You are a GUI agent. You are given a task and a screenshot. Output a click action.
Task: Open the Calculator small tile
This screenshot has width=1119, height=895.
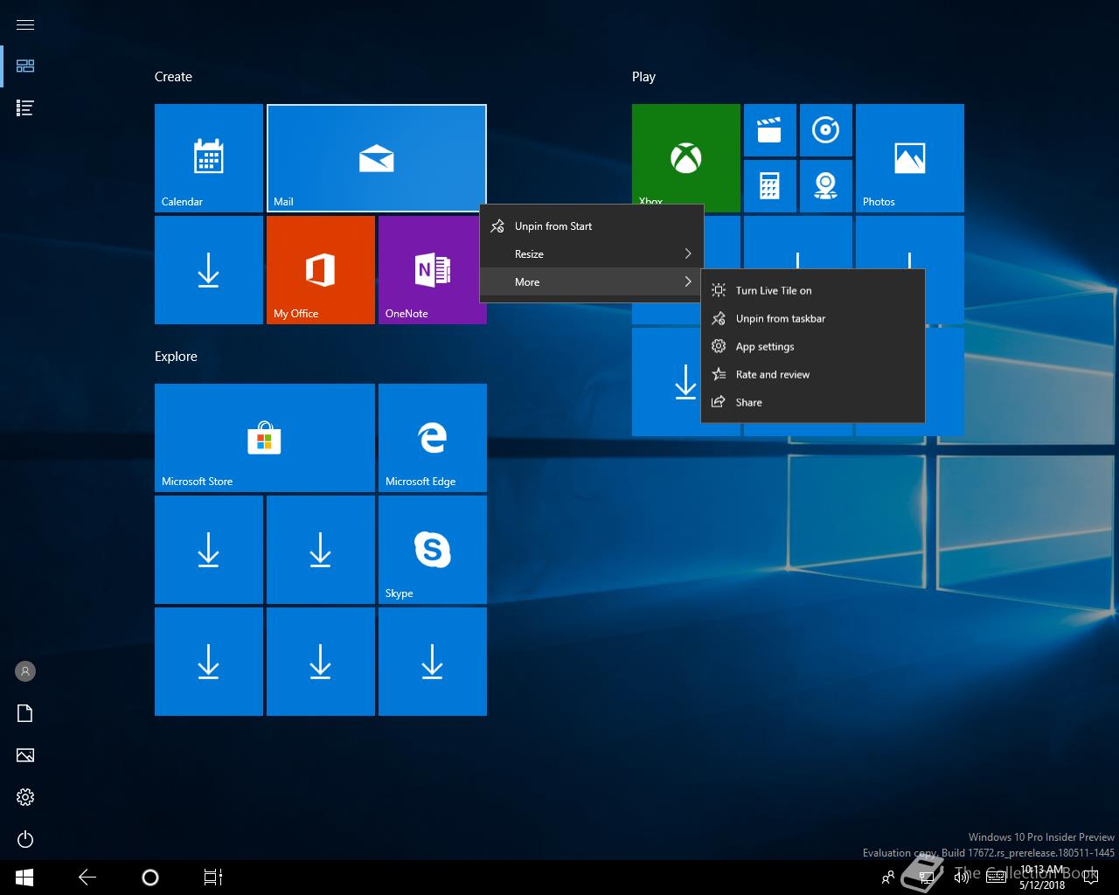coord(770,186)
